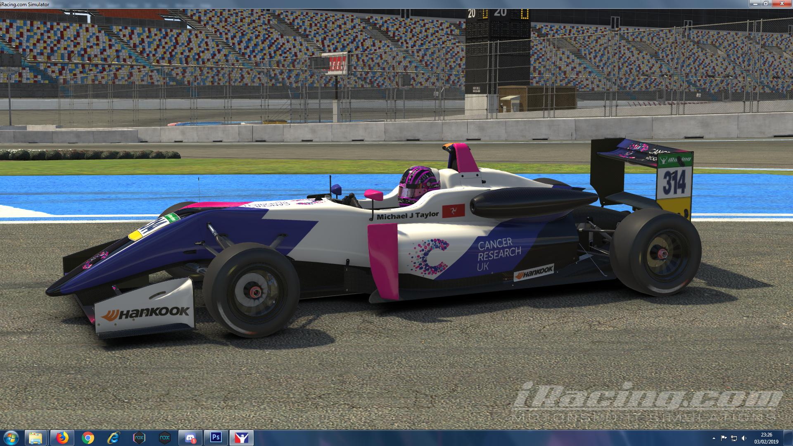Launch the first Nox emulator instance
793x446 pixels.
[x=140, y=439]
